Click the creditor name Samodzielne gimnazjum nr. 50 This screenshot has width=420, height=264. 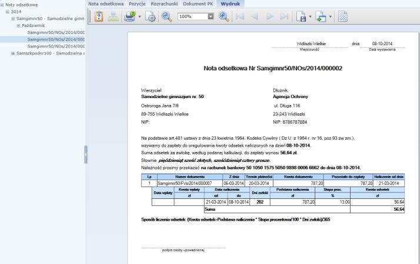point(172,97)
